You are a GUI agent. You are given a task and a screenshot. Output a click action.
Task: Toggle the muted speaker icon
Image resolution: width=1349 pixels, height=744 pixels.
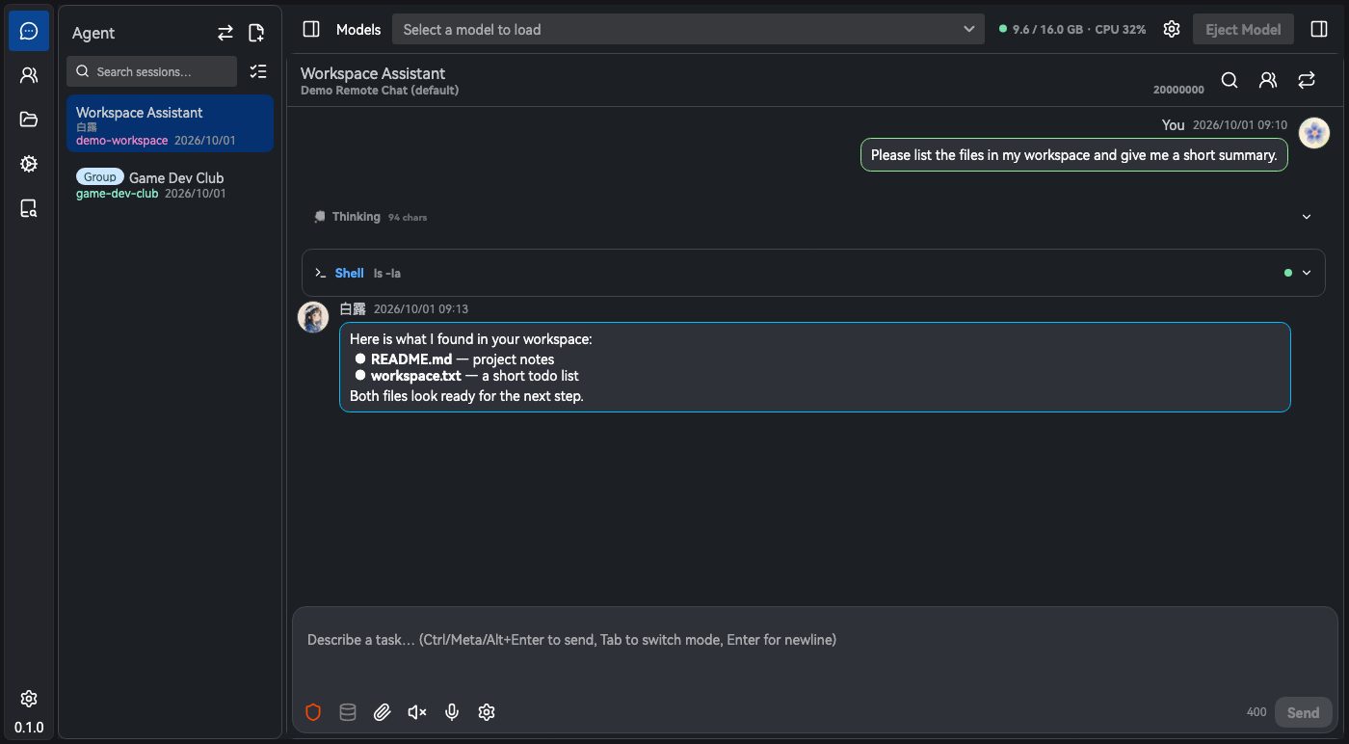pos(417,712)
